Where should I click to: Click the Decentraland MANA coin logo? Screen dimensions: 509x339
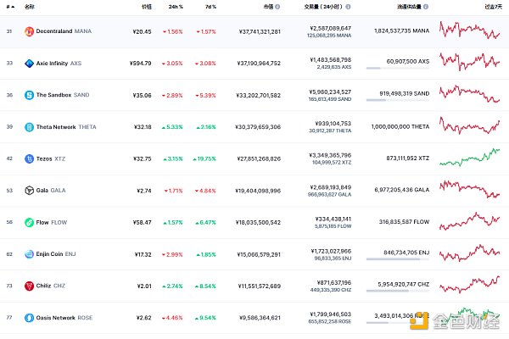tap(29, 31)
